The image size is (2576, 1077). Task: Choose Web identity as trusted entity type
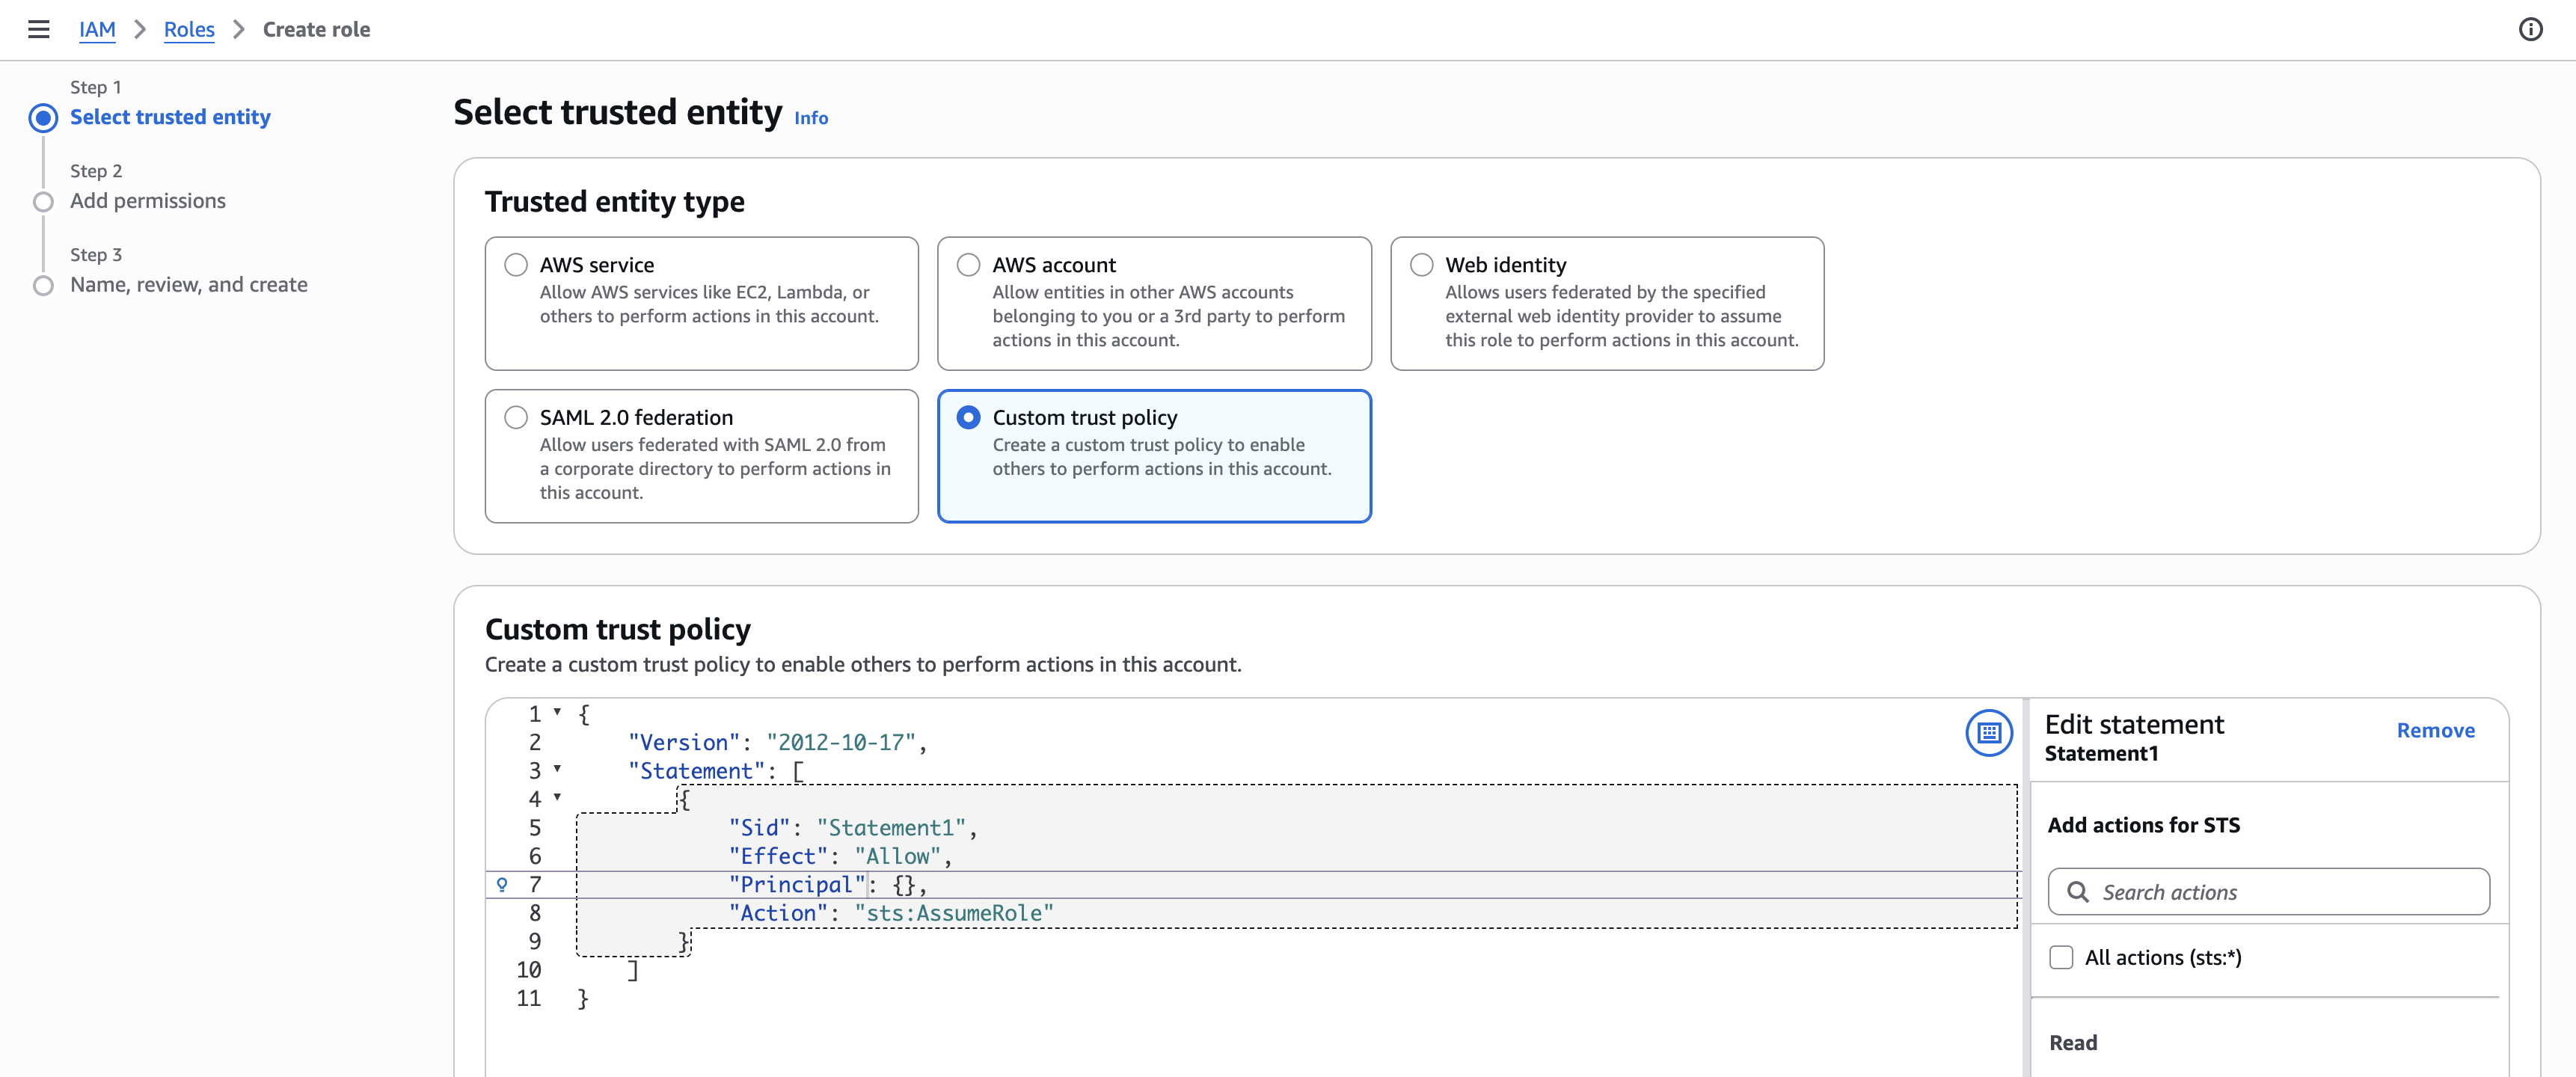click(1421, 264)
